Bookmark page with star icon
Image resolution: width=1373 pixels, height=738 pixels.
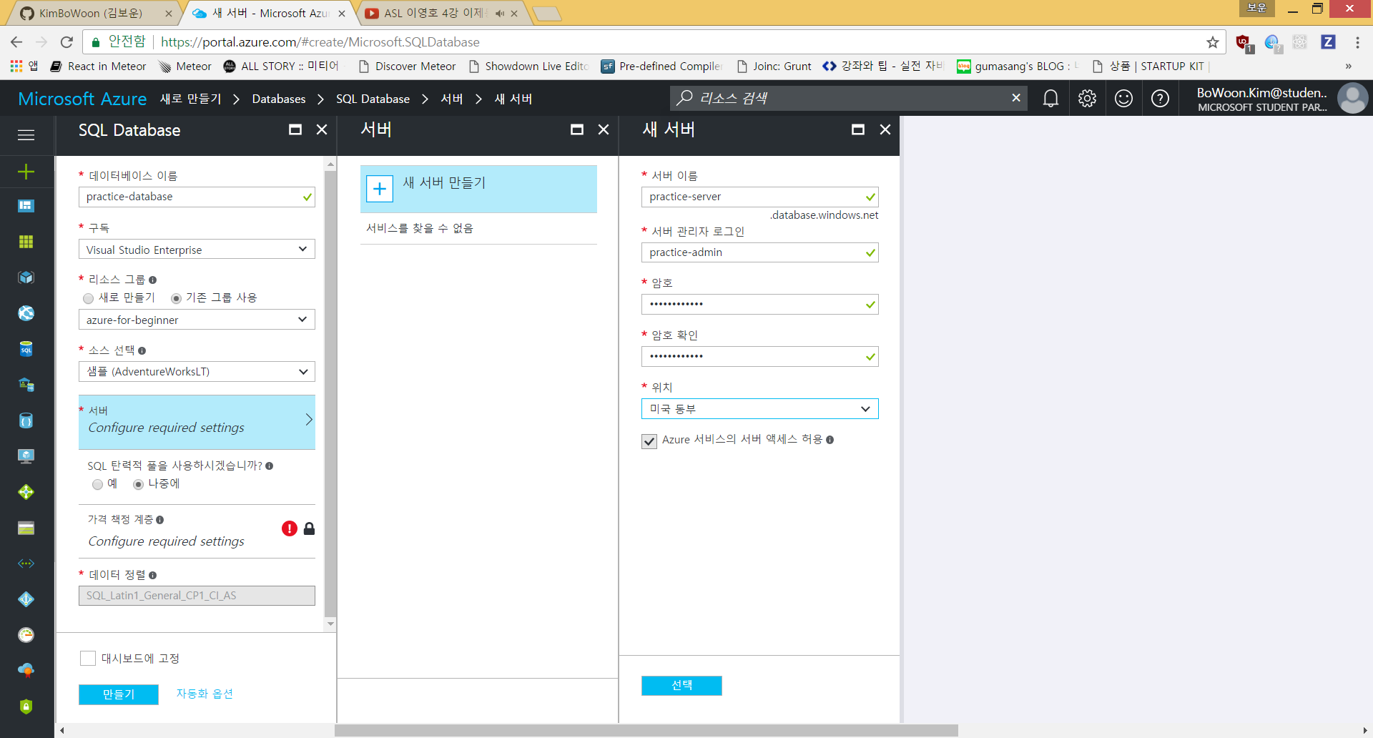(x=1213, y=42)
